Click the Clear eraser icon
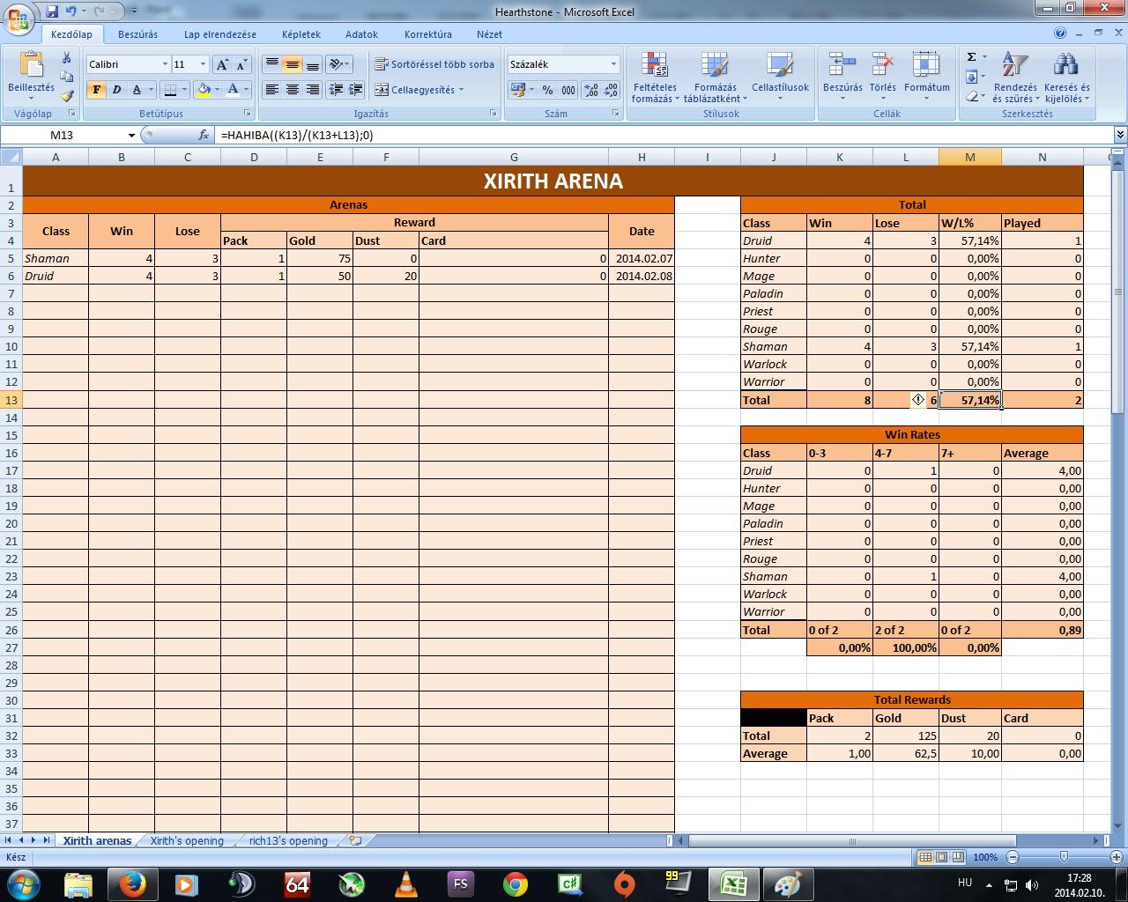 (x=971, y=96)
